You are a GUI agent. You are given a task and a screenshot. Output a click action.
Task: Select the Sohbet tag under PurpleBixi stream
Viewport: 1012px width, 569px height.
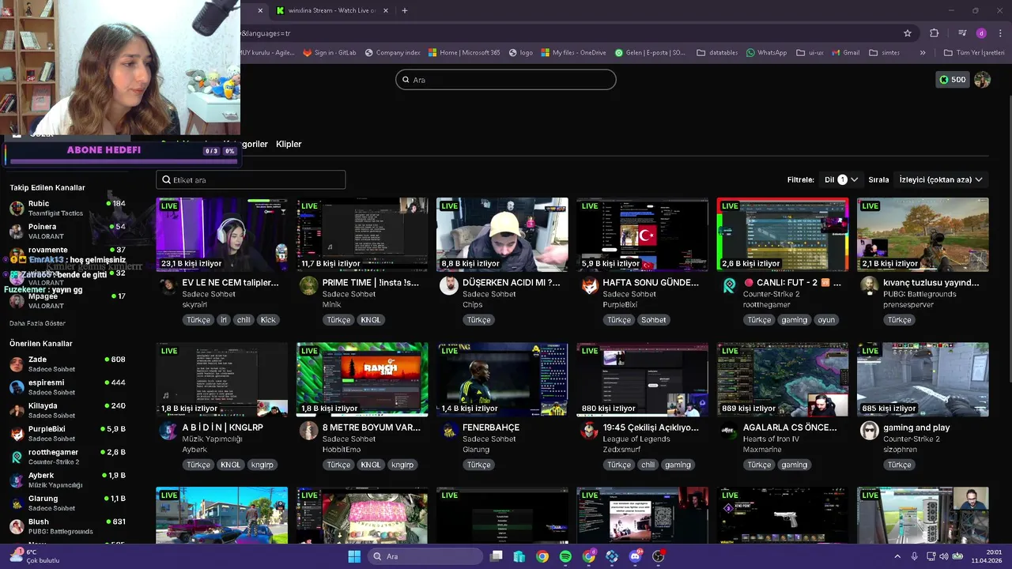tap(654, 320)
